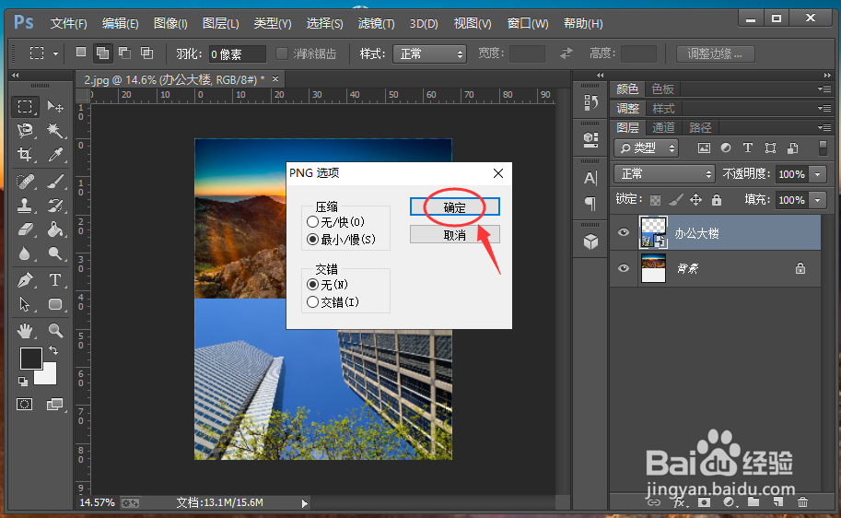Open the 图像 Image menu
This screenshot has height=518, width=841.
170,24
